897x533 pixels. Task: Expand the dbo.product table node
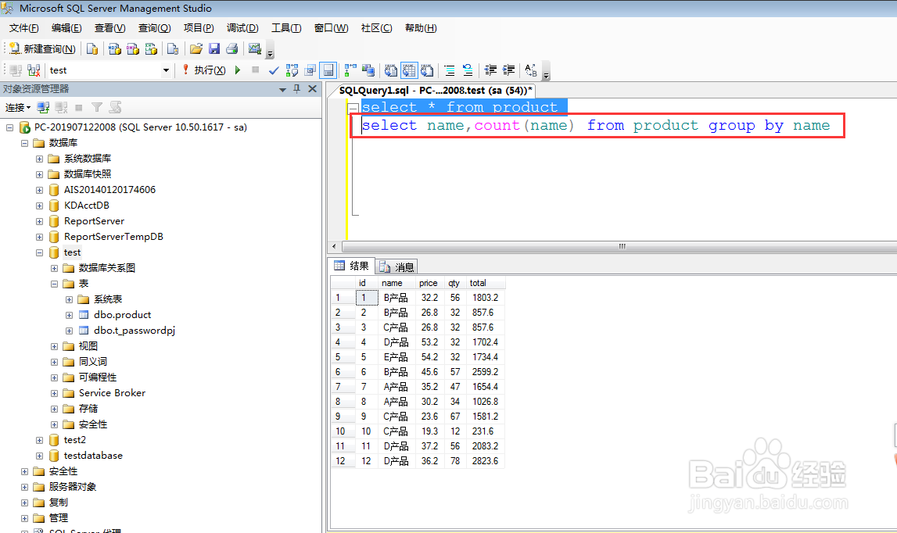tap(70, 315)
